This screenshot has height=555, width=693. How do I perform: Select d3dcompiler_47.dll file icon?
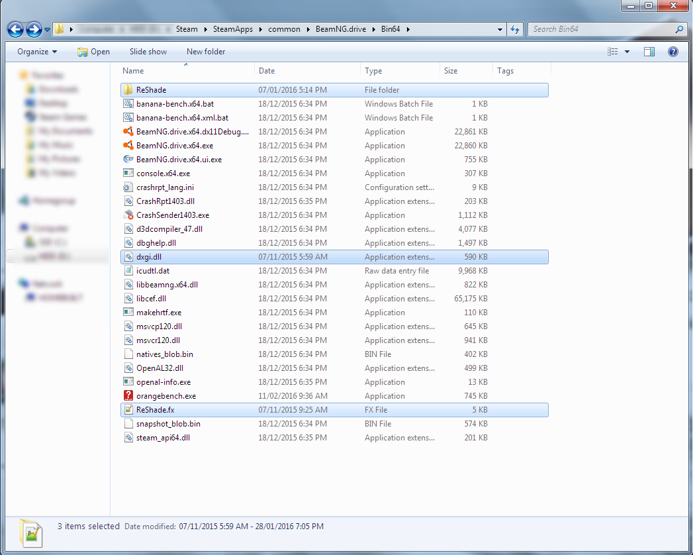pyautogui.click(x=128, y=229)
